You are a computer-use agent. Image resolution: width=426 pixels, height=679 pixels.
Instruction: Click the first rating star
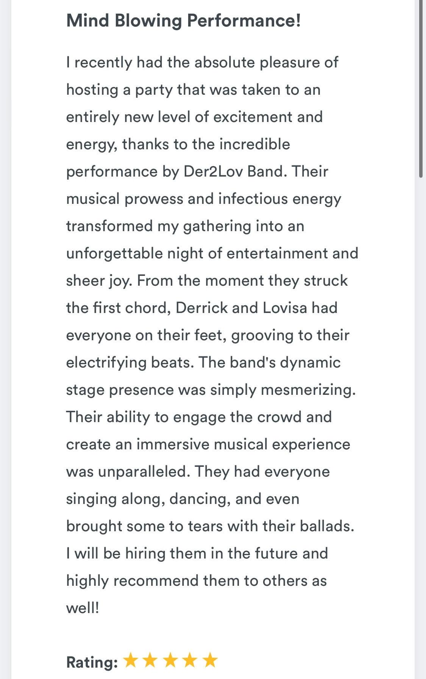pyautogui.click(x=131, y=660)
